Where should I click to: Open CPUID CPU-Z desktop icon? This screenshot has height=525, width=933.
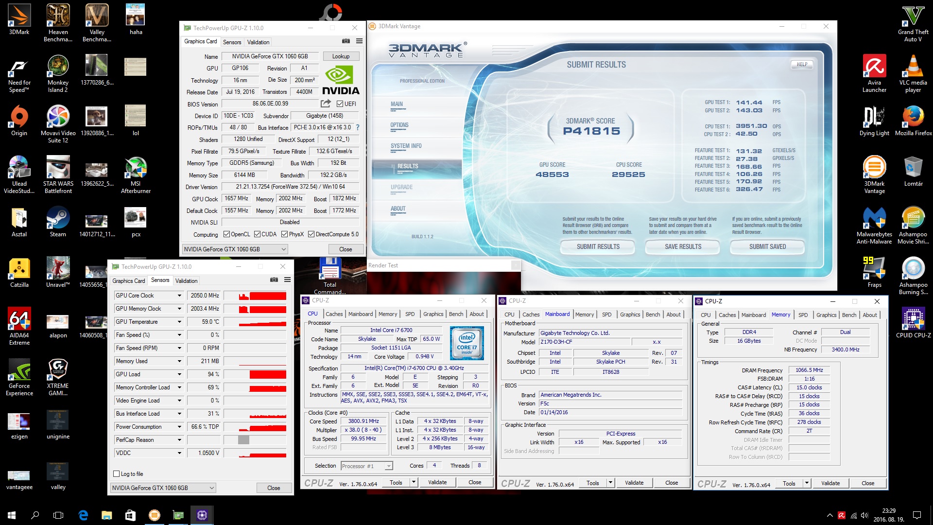pos(913,322)
